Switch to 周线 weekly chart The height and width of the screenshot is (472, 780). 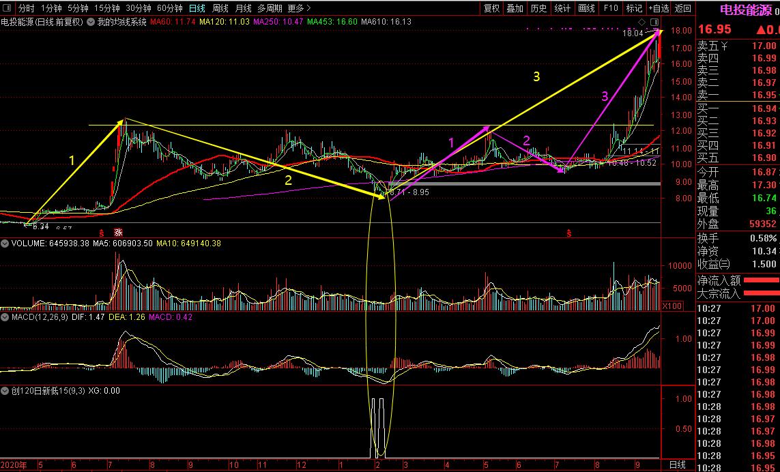pyautogui.click(x=220, y=8)
